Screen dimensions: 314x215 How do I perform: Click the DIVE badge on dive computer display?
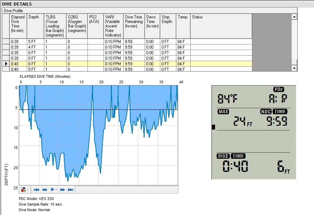click(x=223, y=156)
